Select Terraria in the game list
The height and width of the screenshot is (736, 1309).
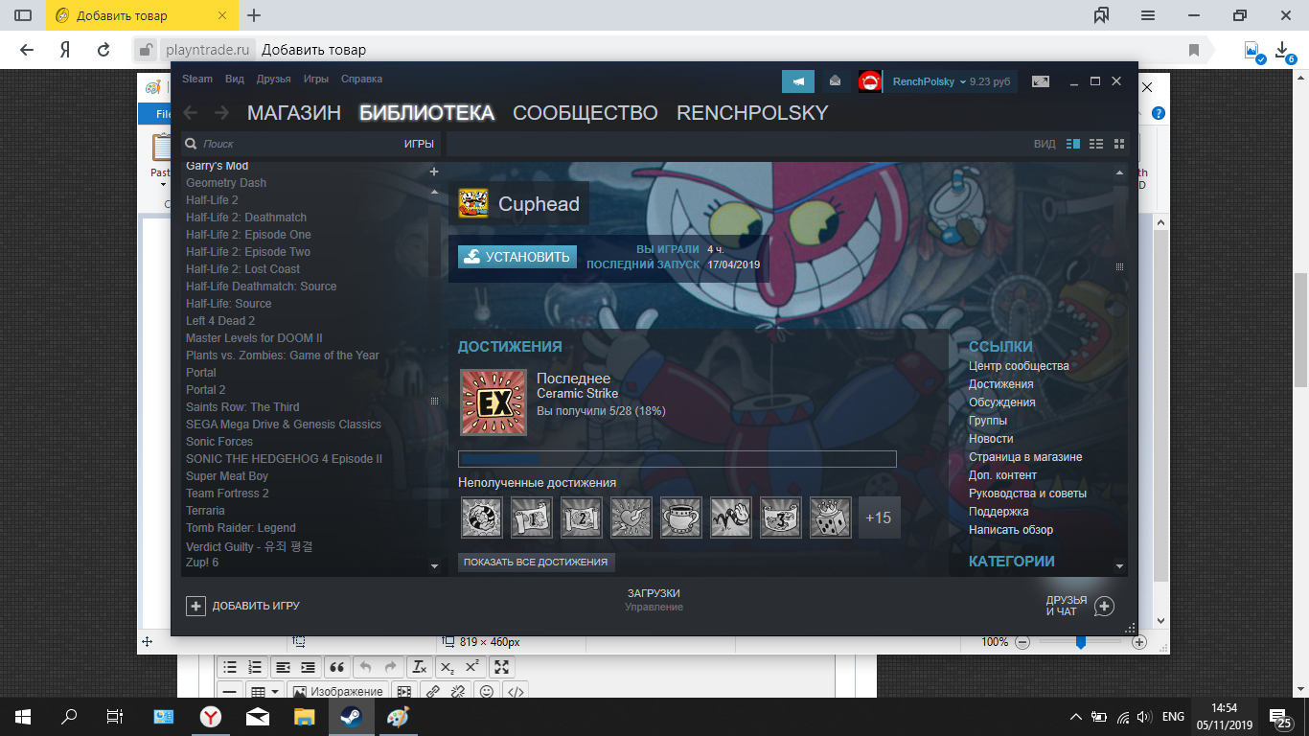coord(205,511)
